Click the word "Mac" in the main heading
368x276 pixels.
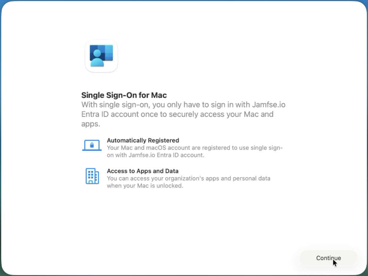click(159, 95)
